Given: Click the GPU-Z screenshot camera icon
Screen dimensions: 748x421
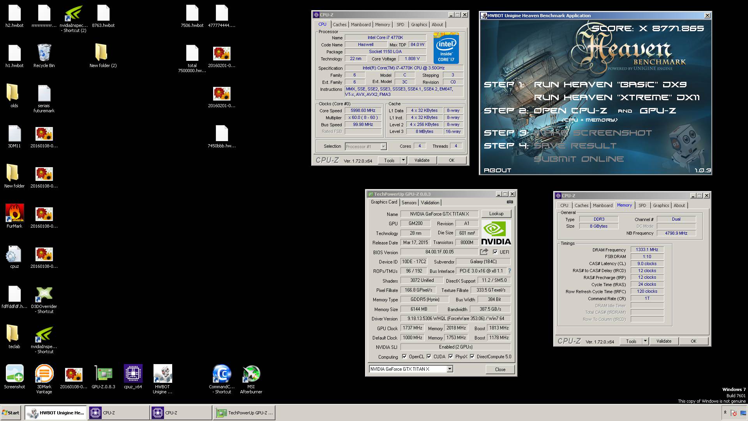Looking at the screenshot, I should pyautogui.click(x=510, y=202).
